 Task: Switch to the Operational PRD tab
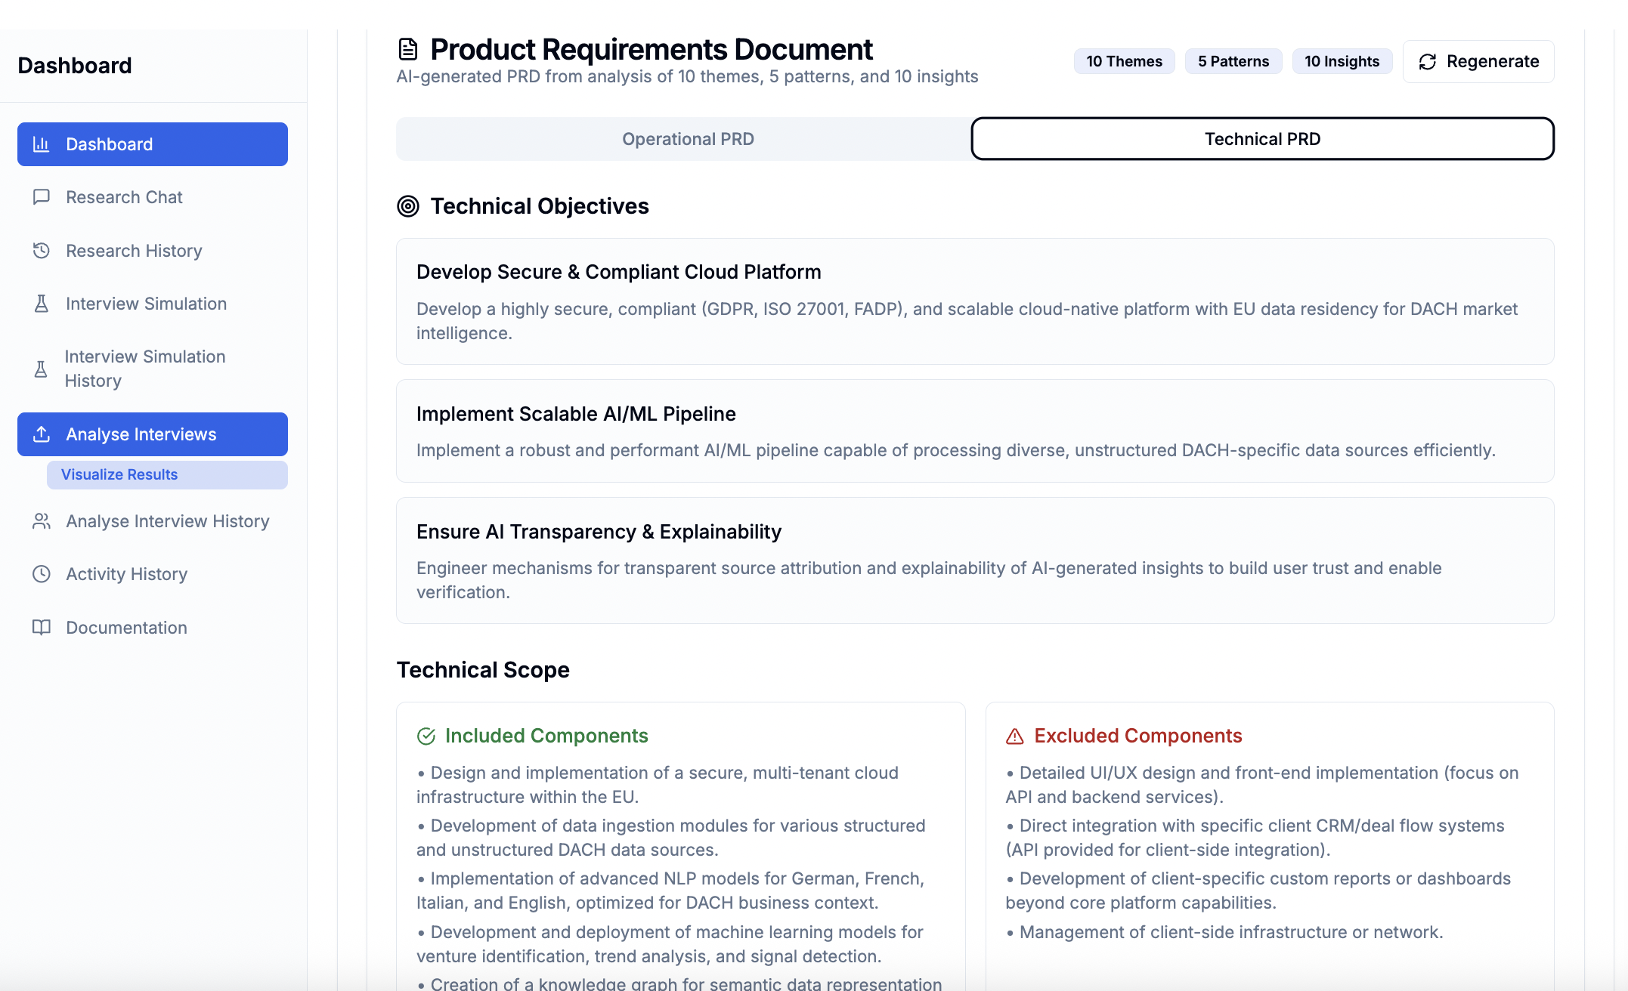tap(686, 139)
